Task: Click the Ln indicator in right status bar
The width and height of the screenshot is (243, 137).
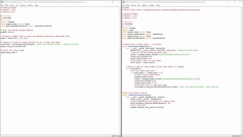Action: pyautogui.click(x=235, y=136)
